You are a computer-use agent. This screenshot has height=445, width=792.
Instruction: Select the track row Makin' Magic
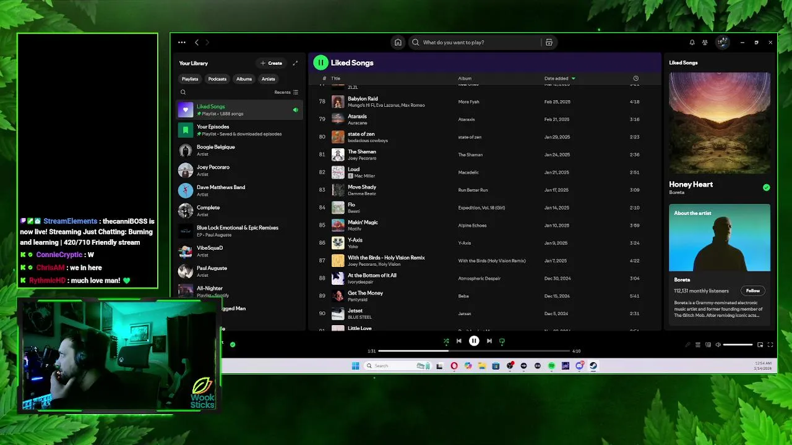(484, 225)
